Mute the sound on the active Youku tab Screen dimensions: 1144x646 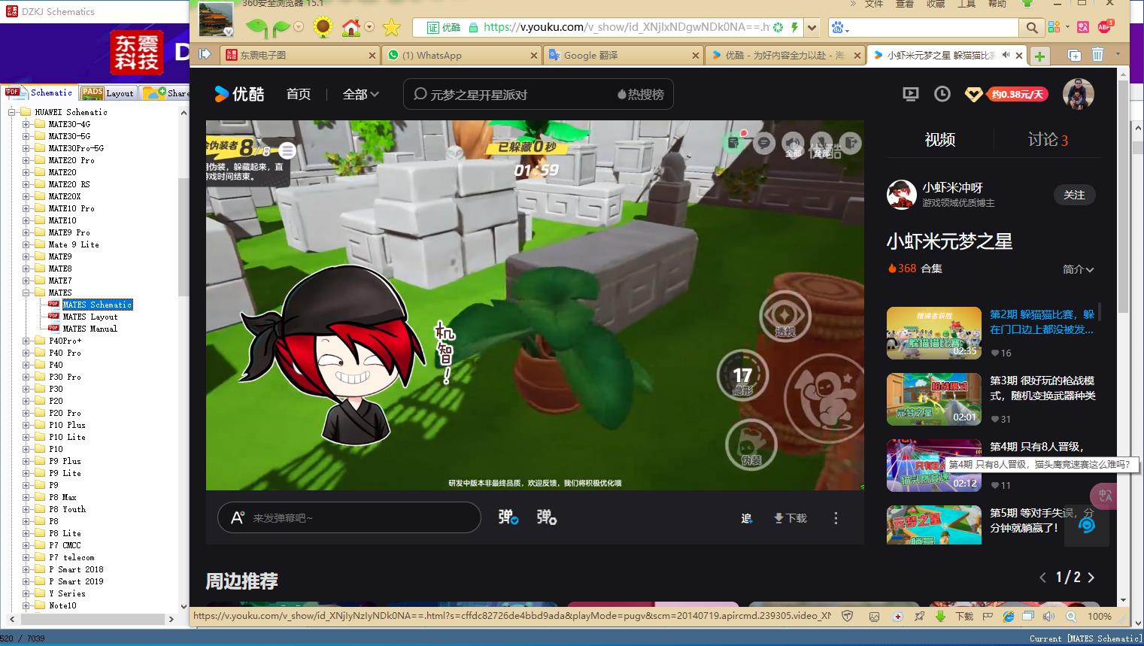click(1006, 55)
